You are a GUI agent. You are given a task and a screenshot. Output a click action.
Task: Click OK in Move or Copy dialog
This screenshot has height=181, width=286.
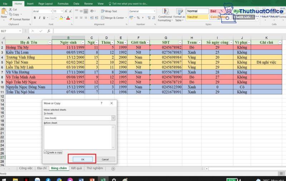[x=83, y=159]
